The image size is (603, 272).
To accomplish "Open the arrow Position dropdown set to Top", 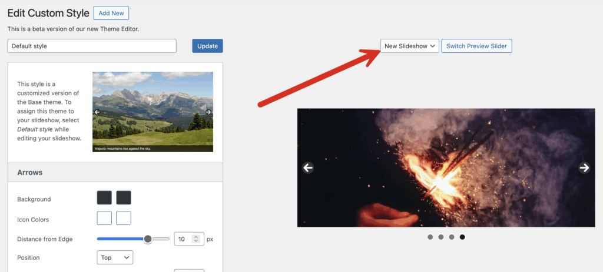I will tap(115, 257).
